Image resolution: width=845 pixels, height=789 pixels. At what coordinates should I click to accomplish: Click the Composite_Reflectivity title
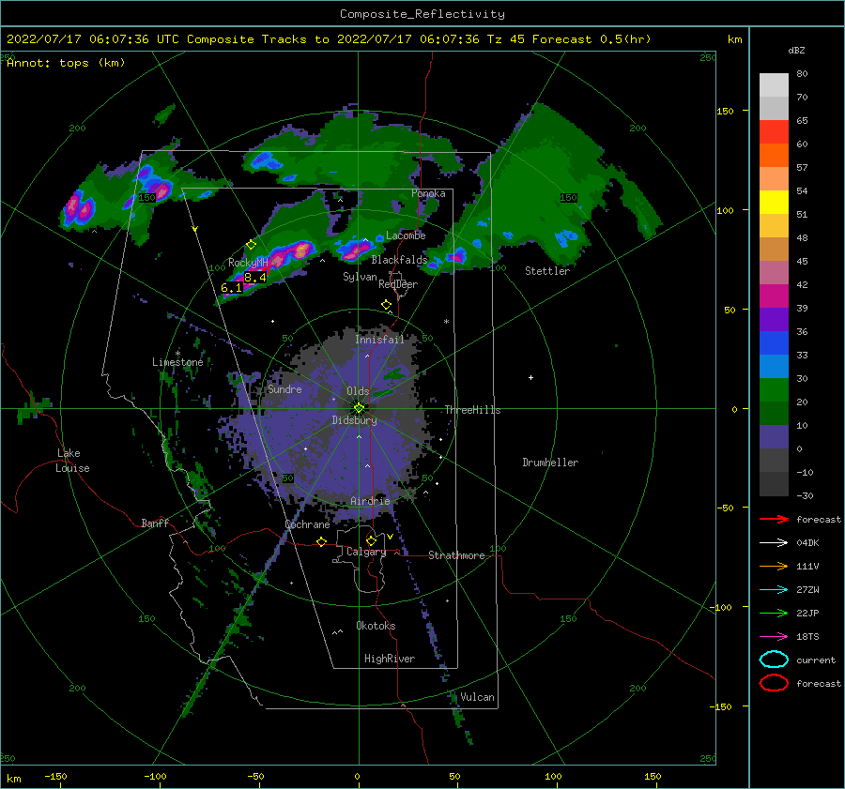(422, 13)
